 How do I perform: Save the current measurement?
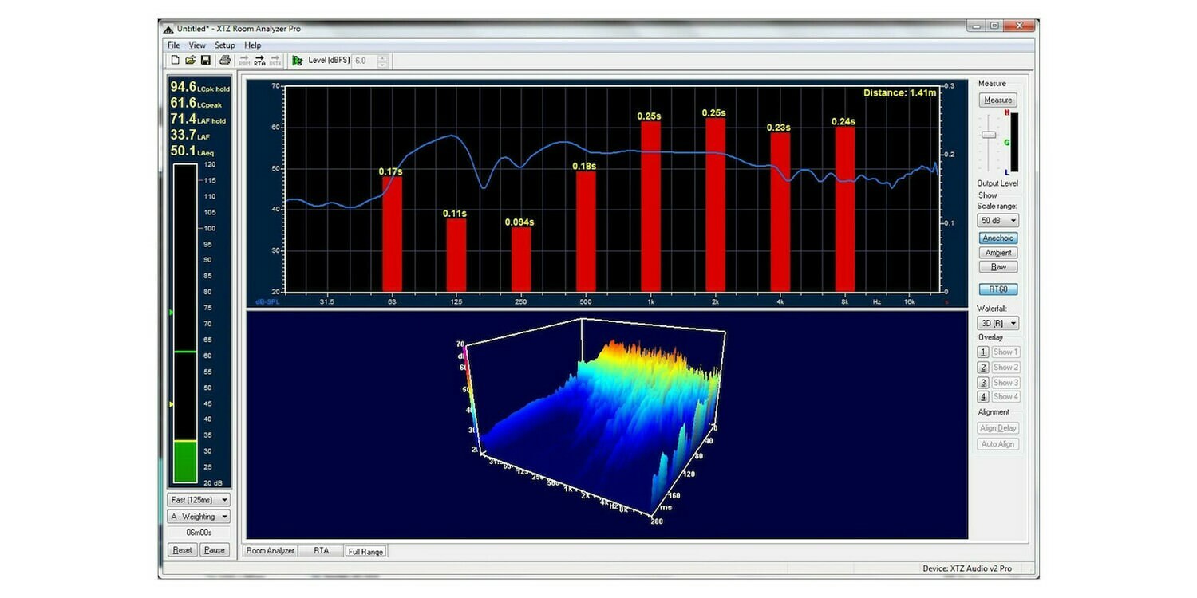pyautogui.click(x=207, y=61)
